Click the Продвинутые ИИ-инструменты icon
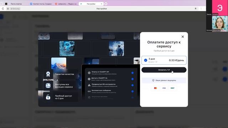The height and width of the screenshot is (128, 228). pos(89,85)
